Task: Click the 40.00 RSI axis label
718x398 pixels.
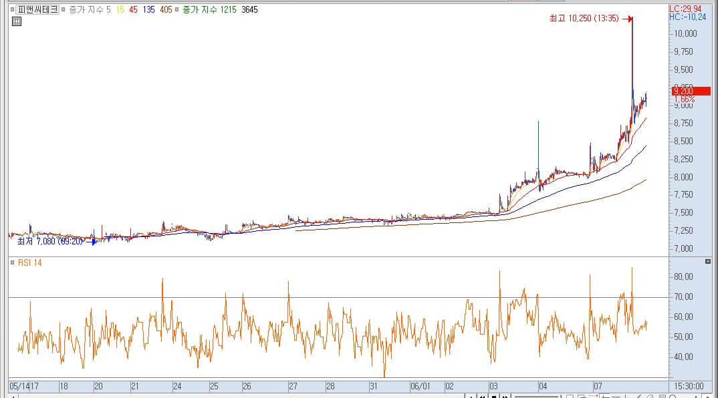Action: 683,357
